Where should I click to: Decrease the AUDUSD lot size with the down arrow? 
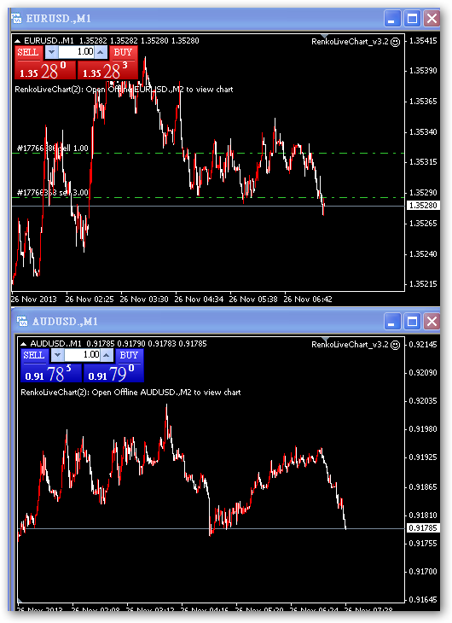pyautogui.click(x=57, y=355)
